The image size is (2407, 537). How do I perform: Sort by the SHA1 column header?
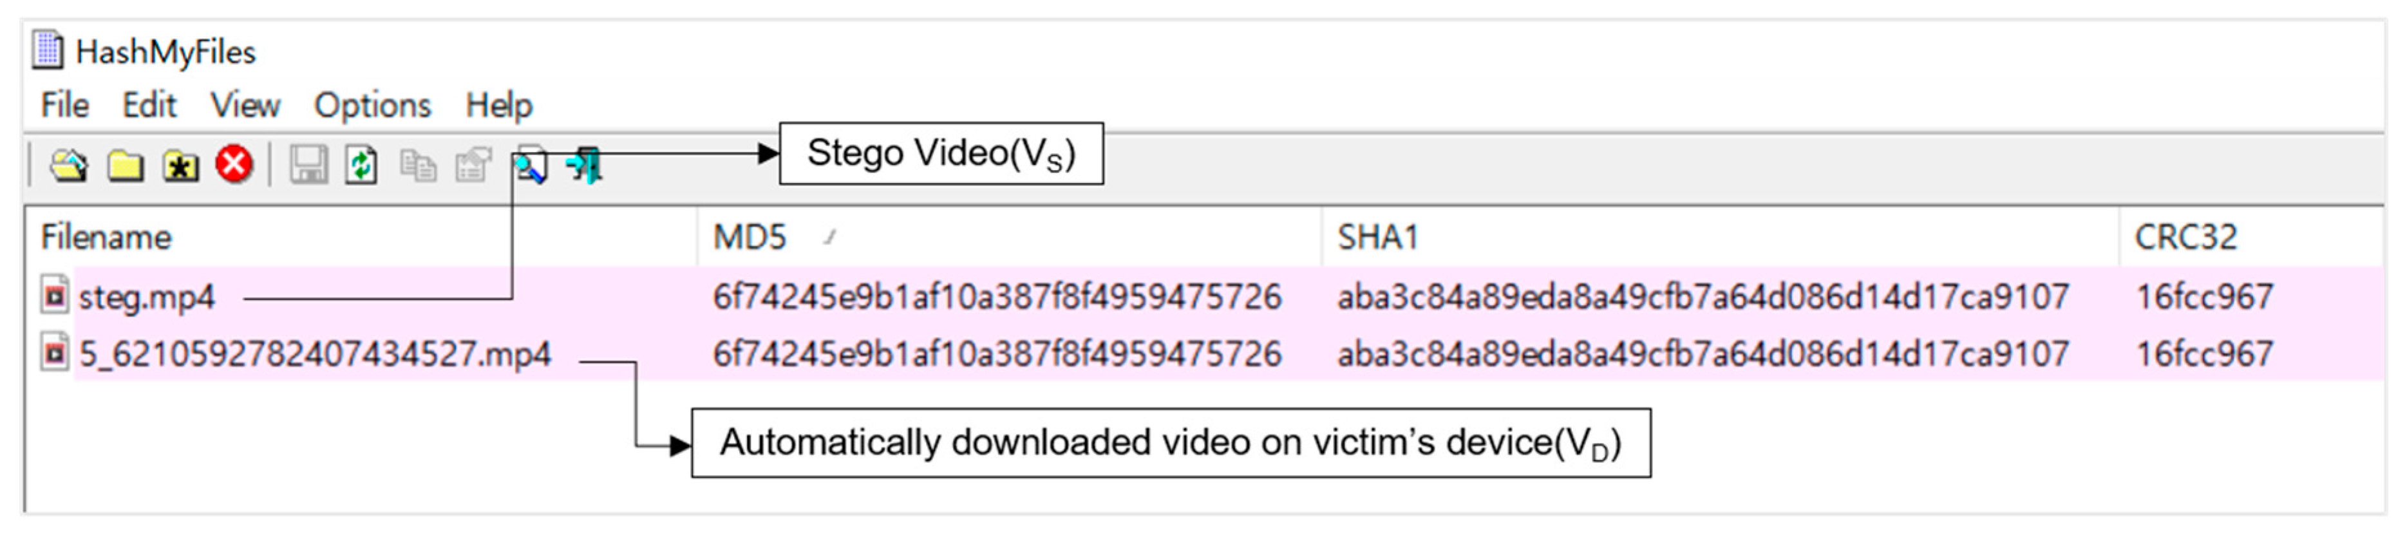[1377, 238]
